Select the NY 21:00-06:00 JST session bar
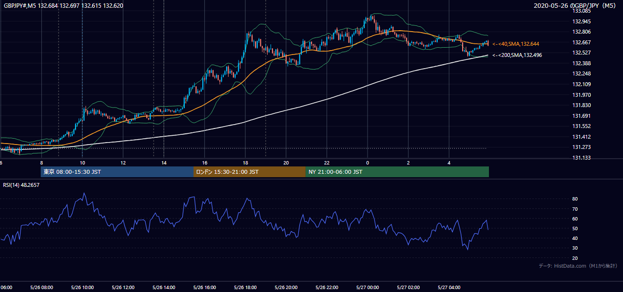Screen dimensions: 623x292 click(397, 172)
